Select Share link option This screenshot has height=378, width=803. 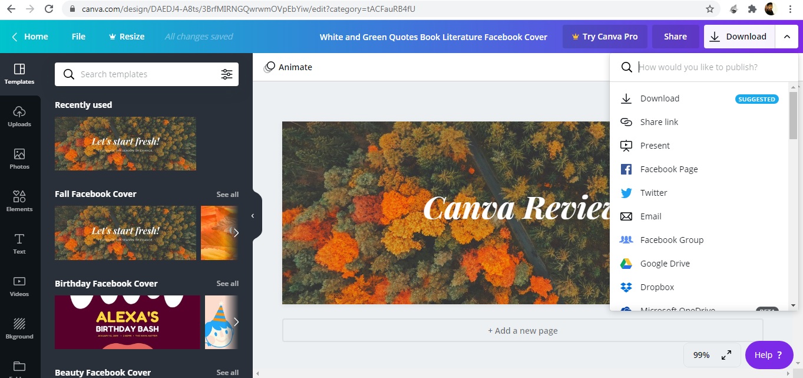[x=699, y=122]
